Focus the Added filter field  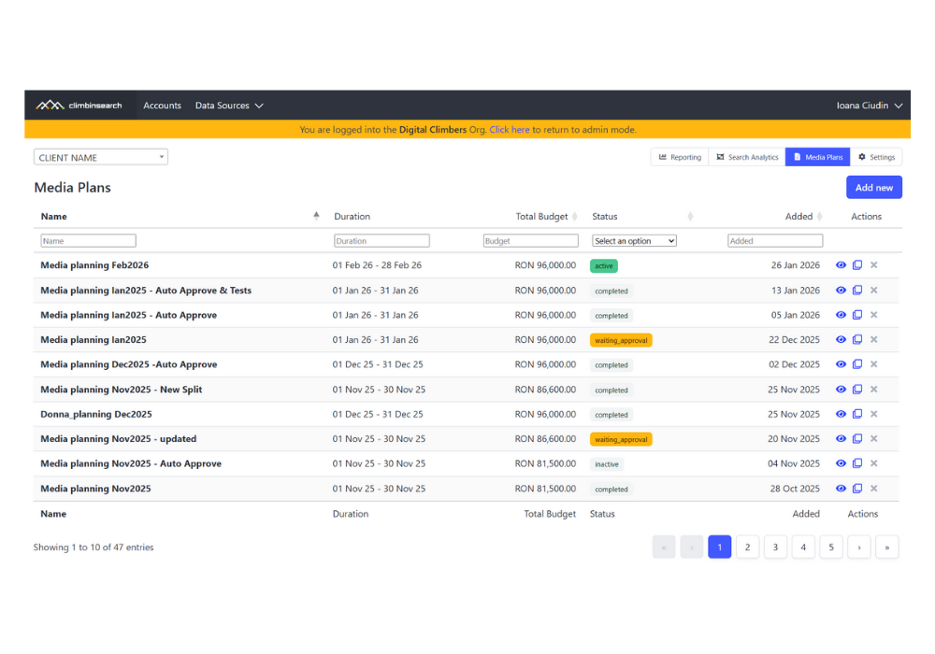[x=775, y=241]
